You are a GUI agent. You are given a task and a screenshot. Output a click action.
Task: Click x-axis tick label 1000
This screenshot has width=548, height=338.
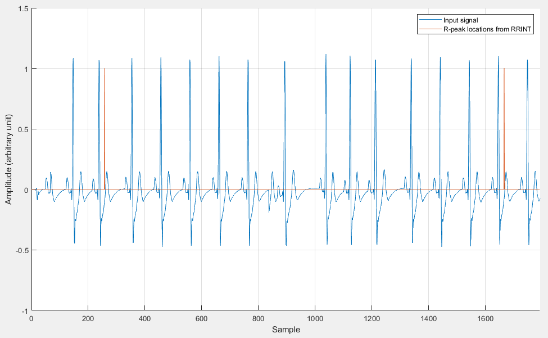pos(315,318)
